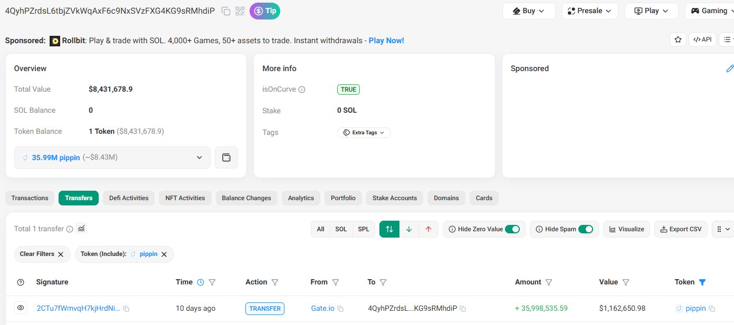Toggle the eye icon on transfer row
Viewport: 734px width, 325px height.
(21, 308)
